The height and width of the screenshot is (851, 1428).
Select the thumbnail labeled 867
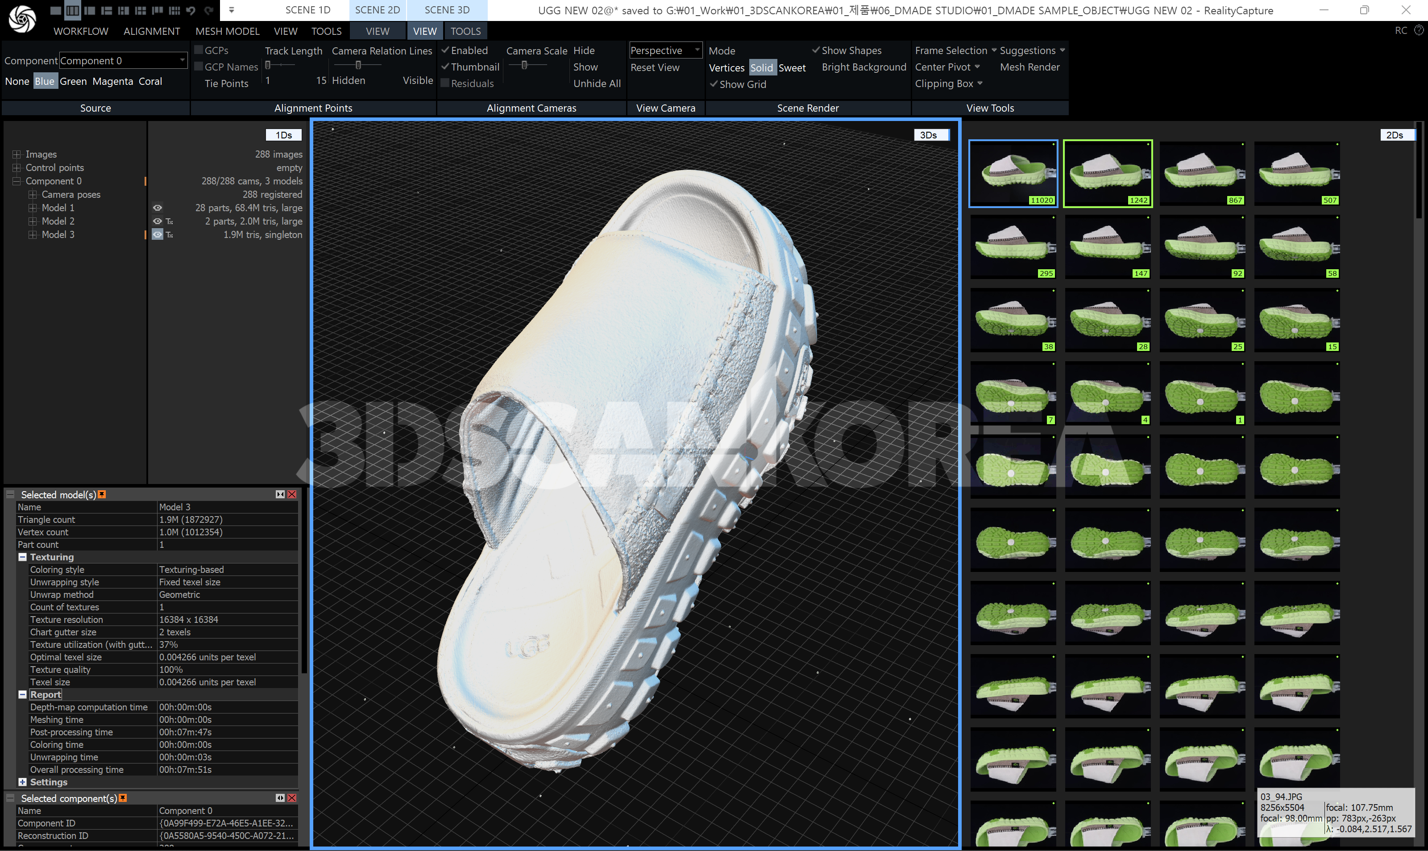pos(1202,173)
